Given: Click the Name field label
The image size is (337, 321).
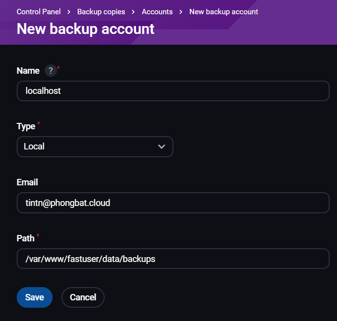Looking at the screenshot, I should [28, 71].
